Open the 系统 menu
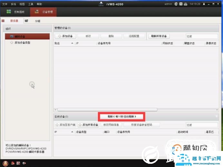The image size is (223, 167). coord(13,4)
